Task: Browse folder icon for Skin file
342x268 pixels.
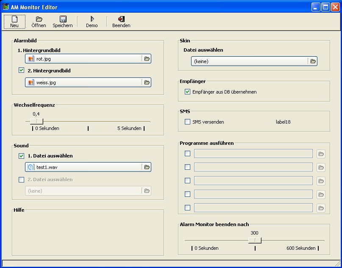Action: click(x=313, y=61)
